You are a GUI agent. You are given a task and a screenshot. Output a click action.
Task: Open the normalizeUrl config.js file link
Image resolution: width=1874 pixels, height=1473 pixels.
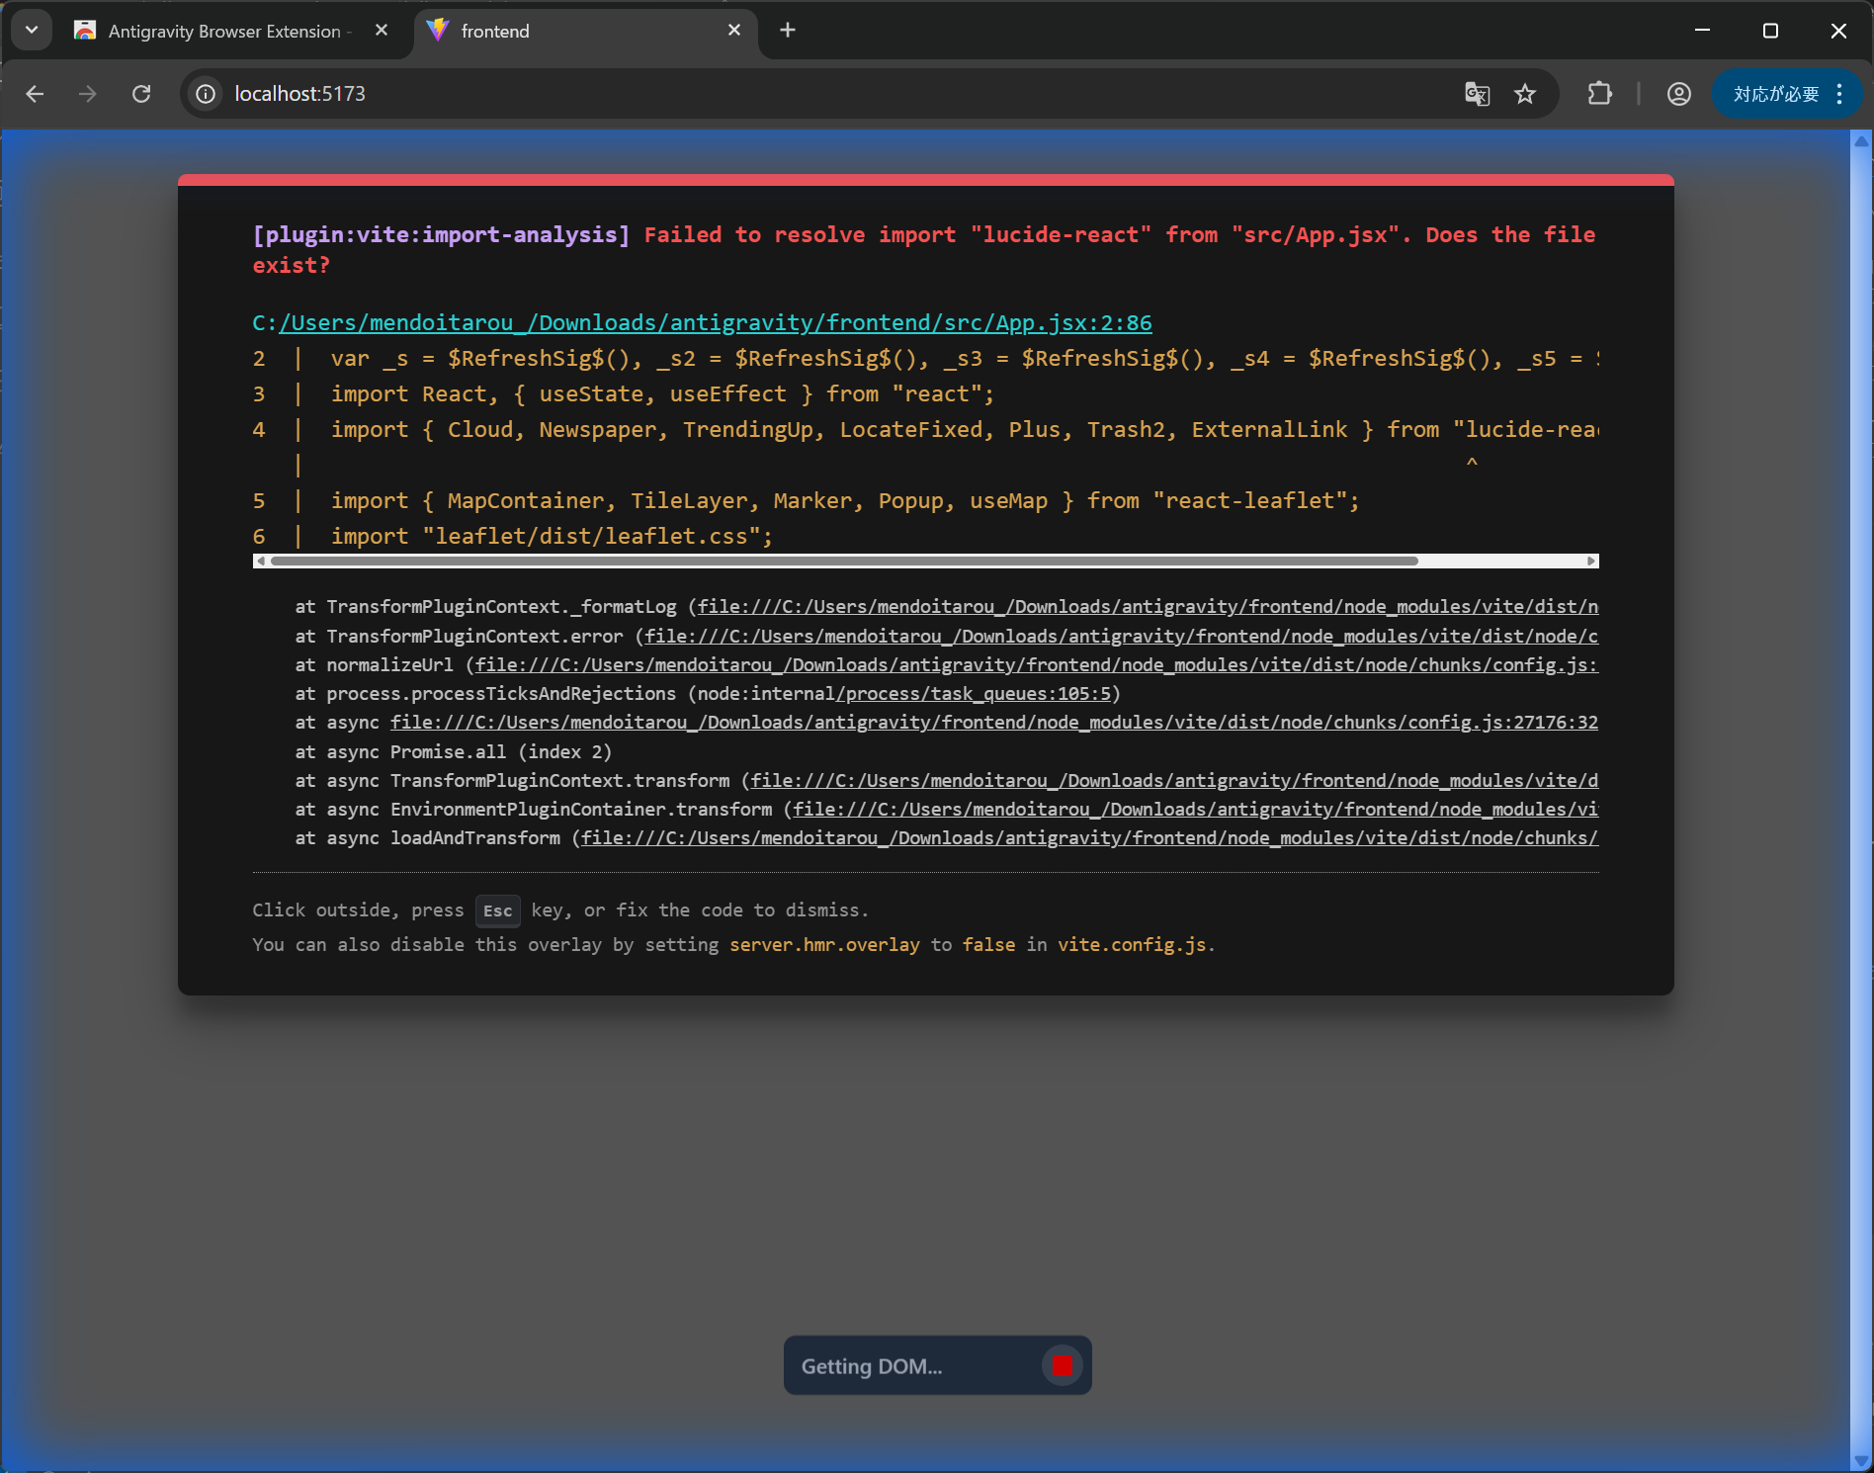coord(1037,665)
